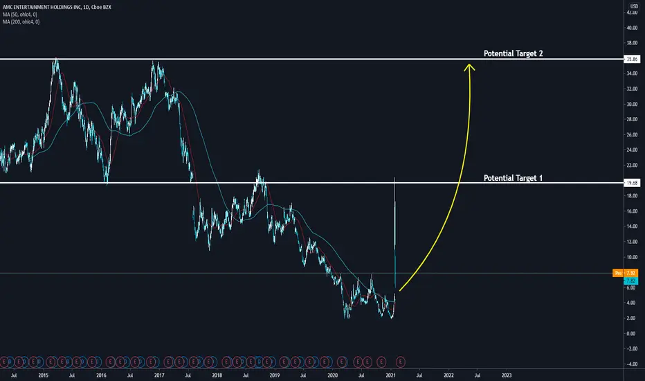The height and width of the screenshot is (381, 645).
Task: Click the 19.68 horizontal line price label
Action: (632, 183)
